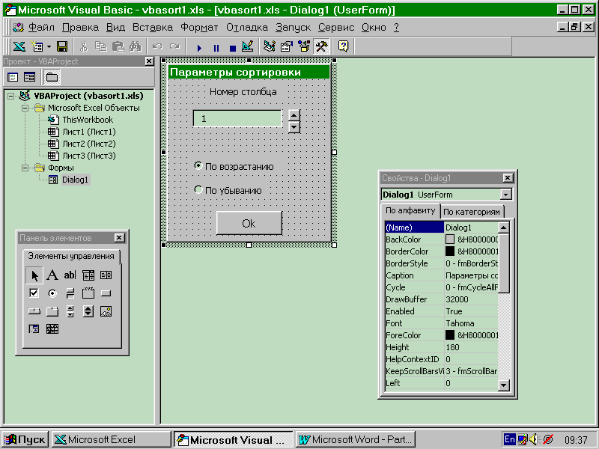Open dropdown arrow beside the Insert UserForm icon

[x=49, y=47]
